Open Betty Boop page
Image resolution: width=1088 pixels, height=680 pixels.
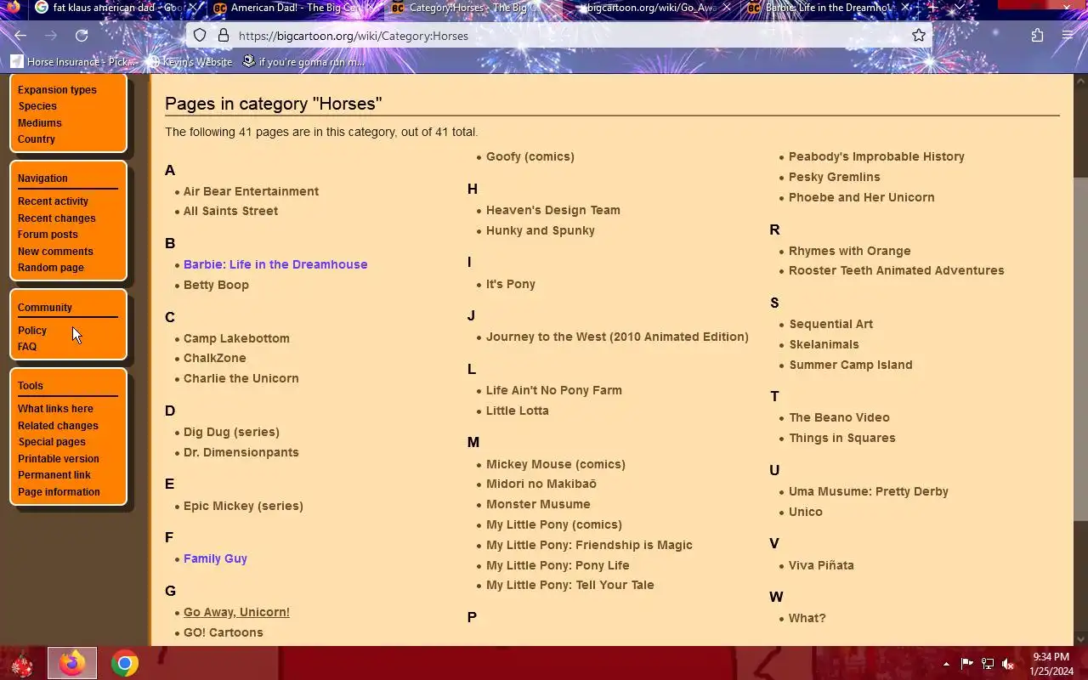click(x=216, y=285)
